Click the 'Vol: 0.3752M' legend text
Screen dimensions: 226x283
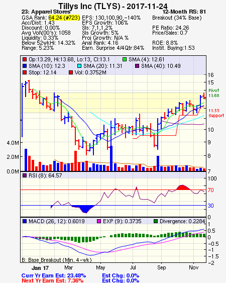point(90,72)
